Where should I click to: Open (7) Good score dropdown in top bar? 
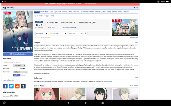pos(58,33)
